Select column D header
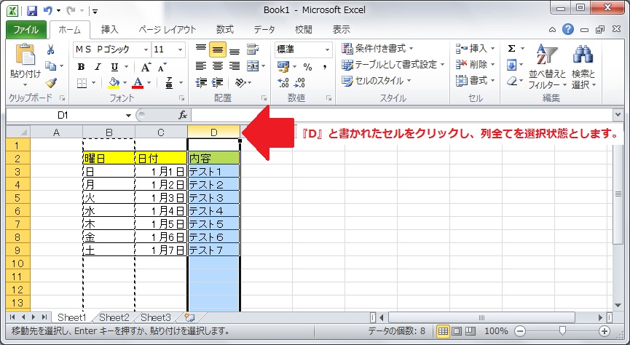Screen dimensions: 630x345 click(x=213, y=132)
